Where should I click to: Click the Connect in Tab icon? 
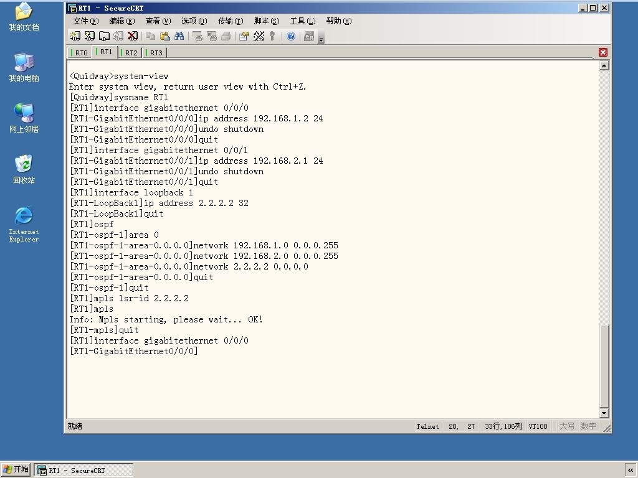(x=104, y=36)
